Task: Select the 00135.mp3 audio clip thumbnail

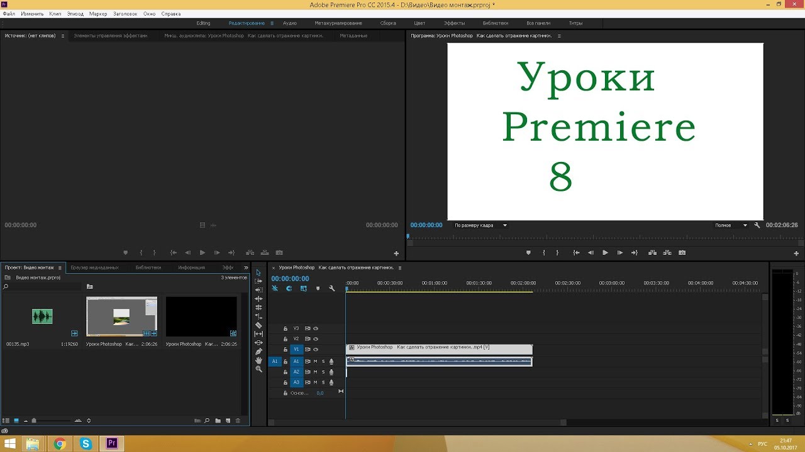Action: point(42,316)
